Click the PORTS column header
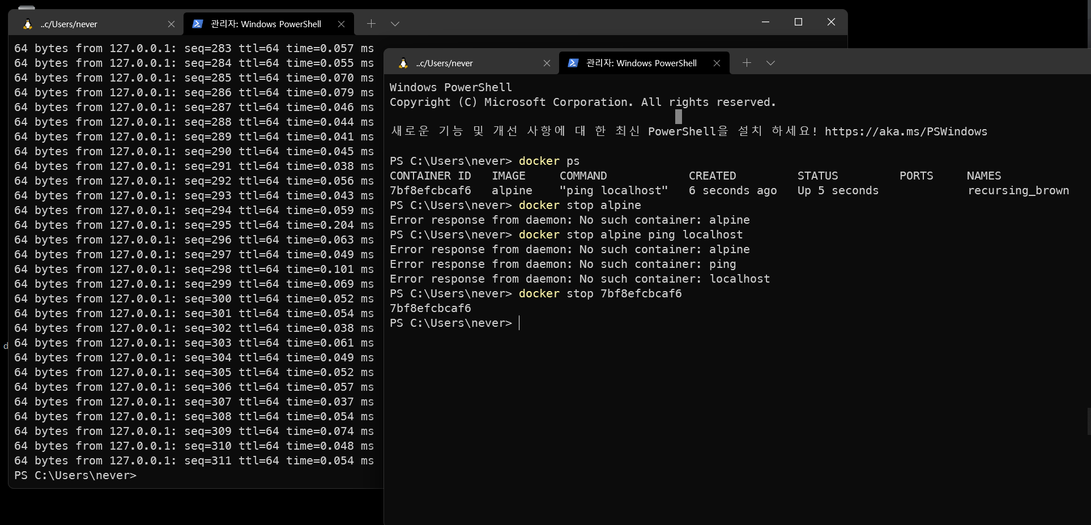This screenshot has height=525, width=1091. (x=916, y=176)
